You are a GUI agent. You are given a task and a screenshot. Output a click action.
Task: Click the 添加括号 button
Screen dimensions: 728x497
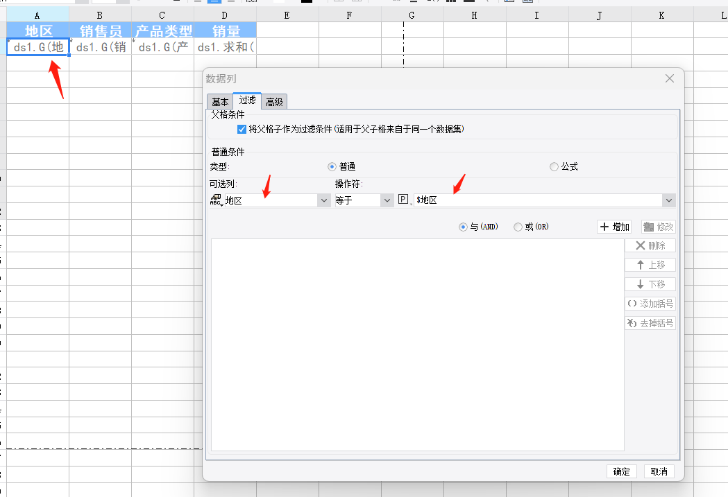click(x=650, y=304)
